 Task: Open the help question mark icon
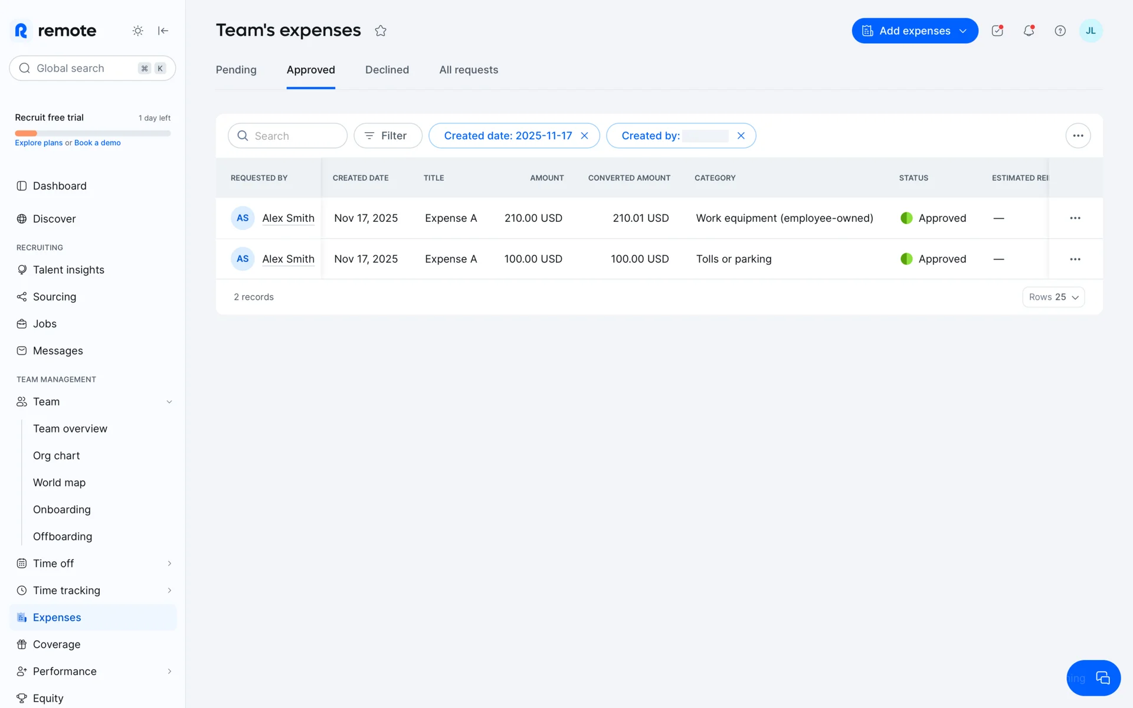[x=1060, y=31]
